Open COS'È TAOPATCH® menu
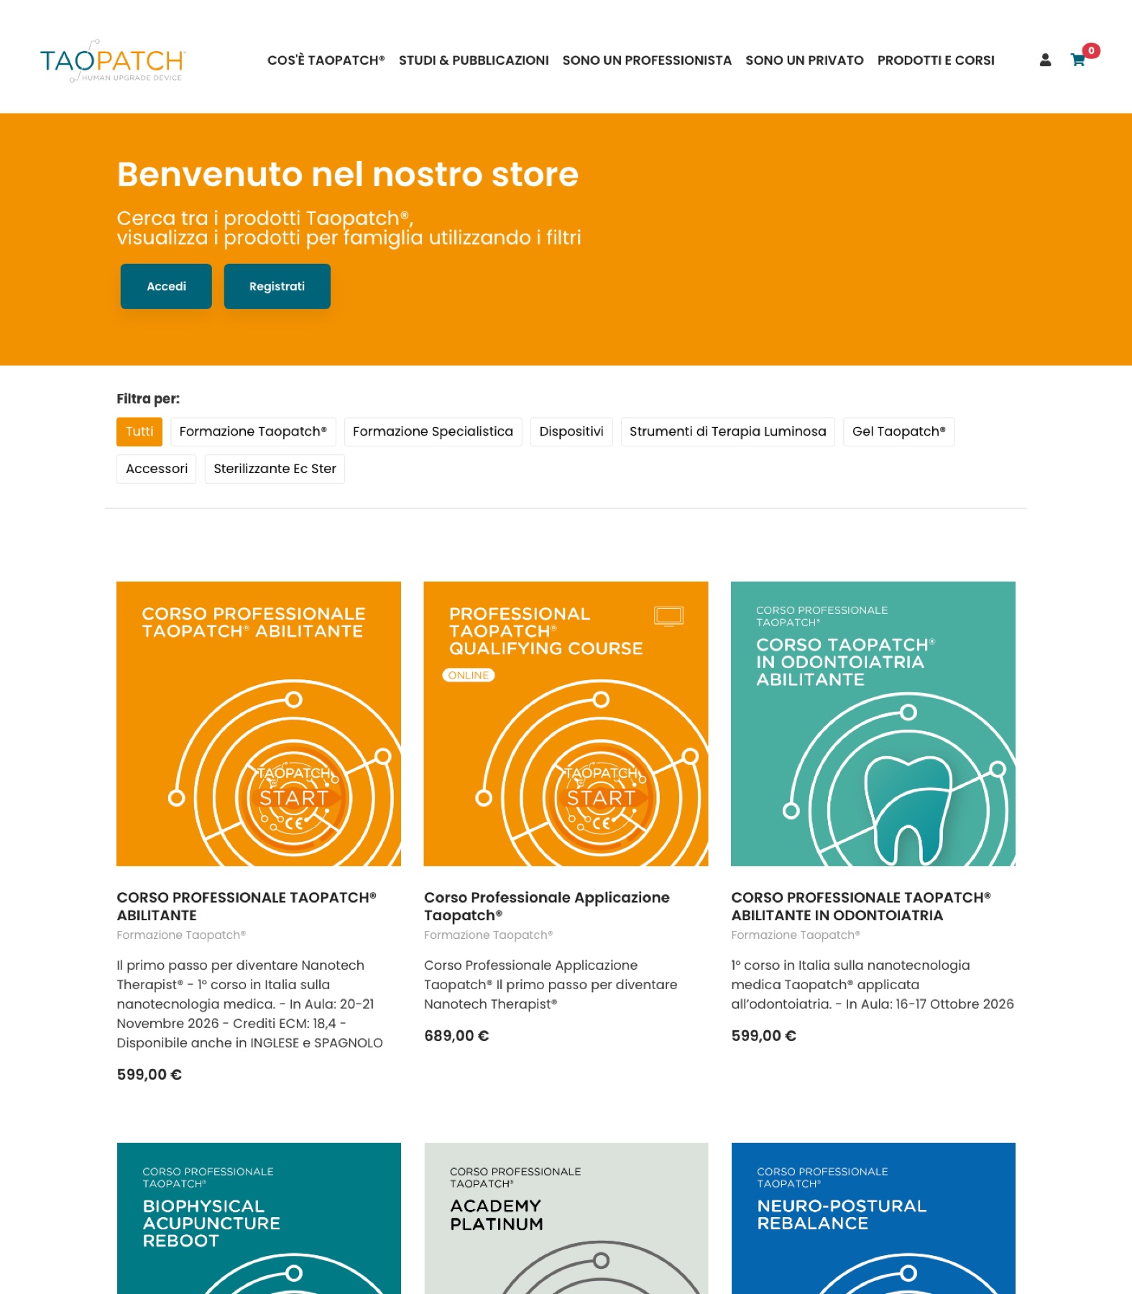 [326, 60]
